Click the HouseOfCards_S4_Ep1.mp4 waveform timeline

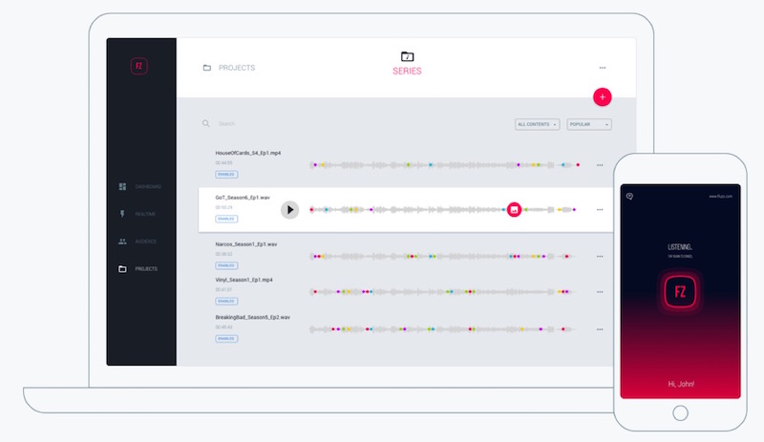coord(444,165)
